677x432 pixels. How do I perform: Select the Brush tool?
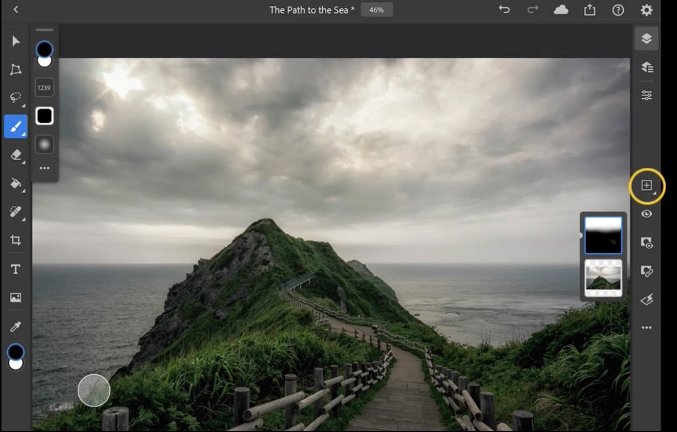click(16, 127)
